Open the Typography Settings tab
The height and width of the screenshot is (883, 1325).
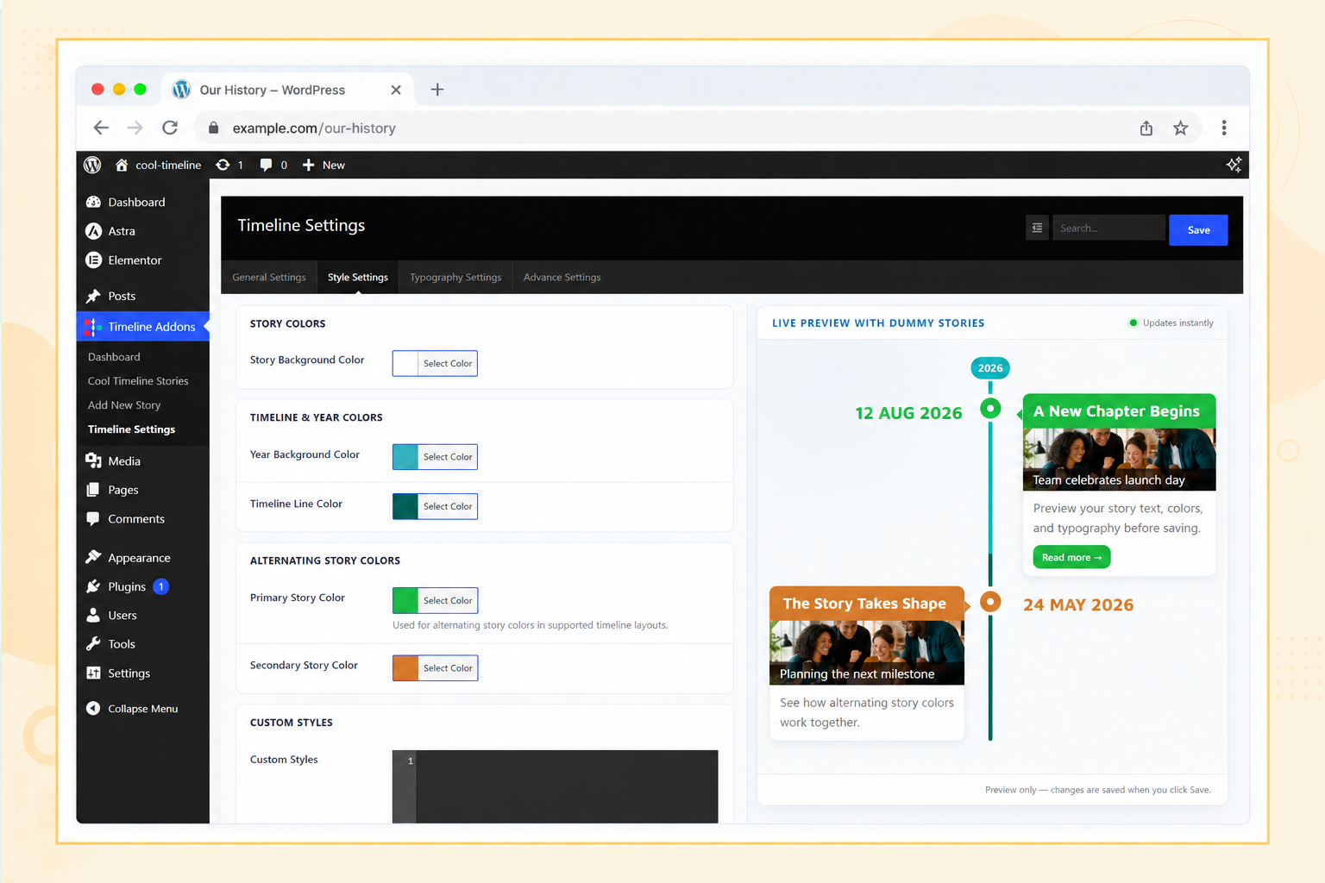tap(455, 278)
